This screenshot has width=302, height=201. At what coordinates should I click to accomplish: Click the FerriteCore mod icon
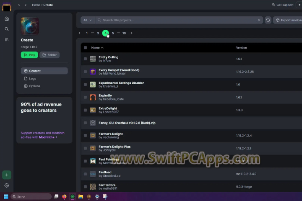pos(93,187)
